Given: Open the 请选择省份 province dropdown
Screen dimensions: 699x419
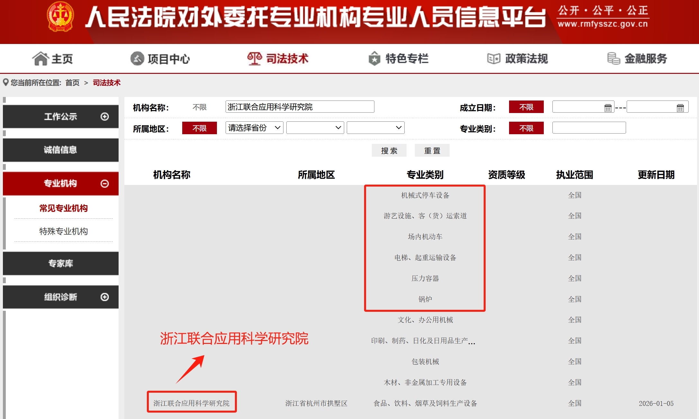Looking at the screenshot, I should tap(254, 128).
